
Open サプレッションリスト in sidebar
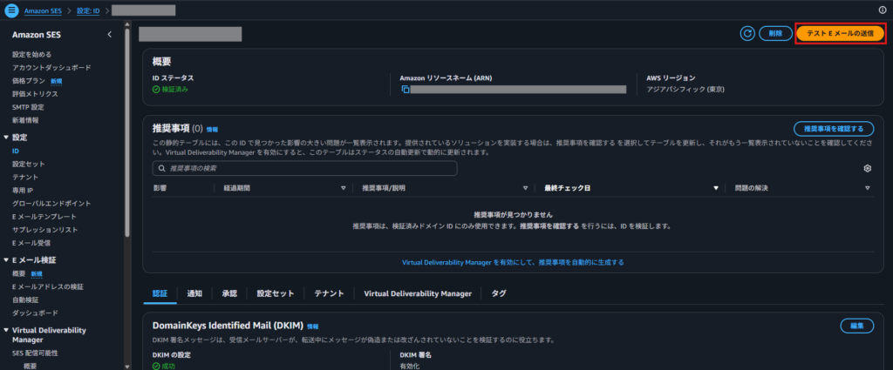click(45, 230)
